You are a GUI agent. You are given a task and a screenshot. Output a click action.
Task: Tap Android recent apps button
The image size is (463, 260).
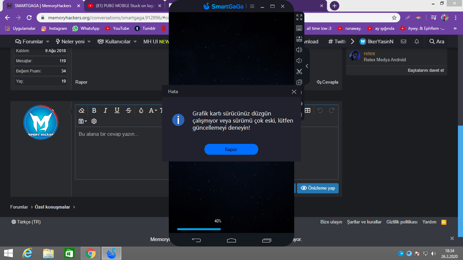tap(267, 240)
